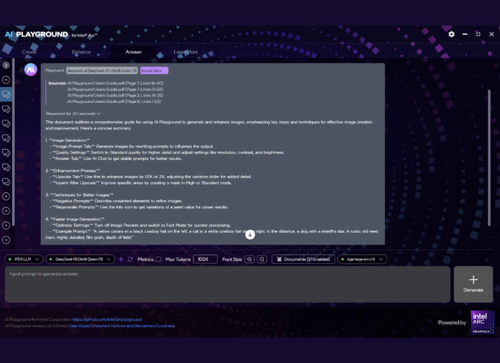
Task: Switch to the Create tab
Action: [29, 52]
